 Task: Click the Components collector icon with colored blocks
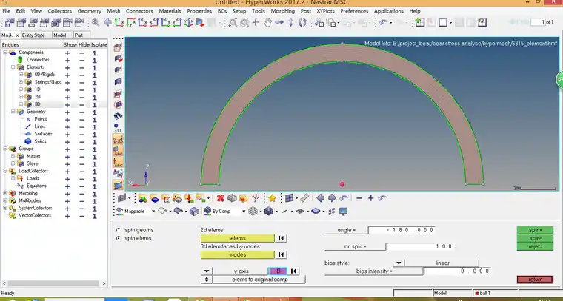pos(142,198)
